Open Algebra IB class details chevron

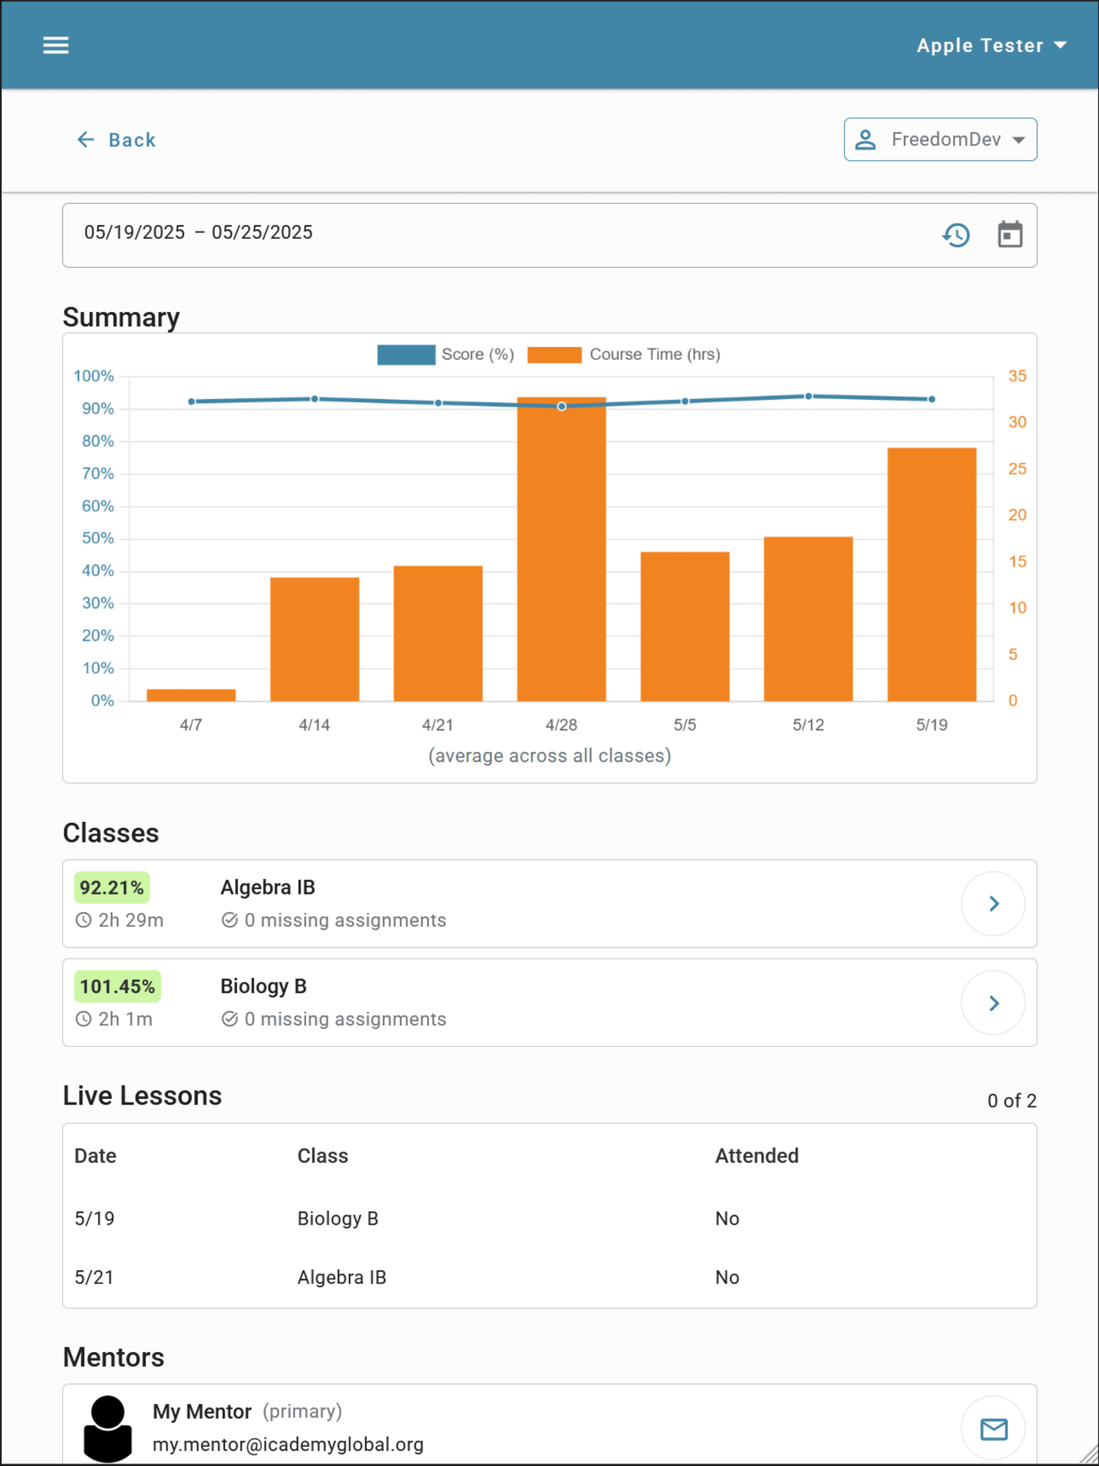click(x=993, y=903)
